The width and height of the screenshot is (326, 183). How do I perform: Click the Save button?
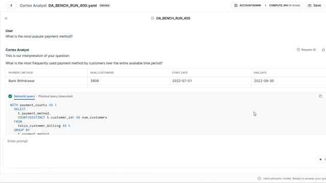coord(314,6)
